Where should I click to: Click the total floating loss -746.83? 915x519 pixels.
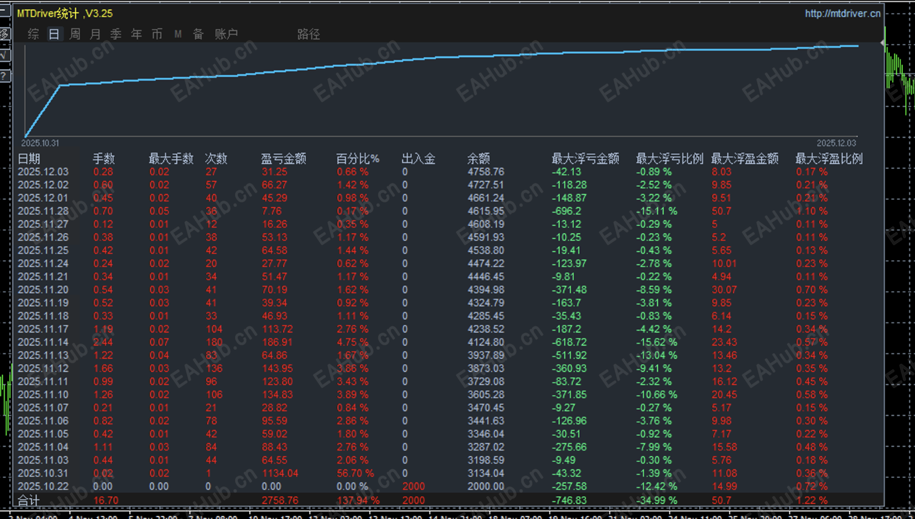pos(569,500)
